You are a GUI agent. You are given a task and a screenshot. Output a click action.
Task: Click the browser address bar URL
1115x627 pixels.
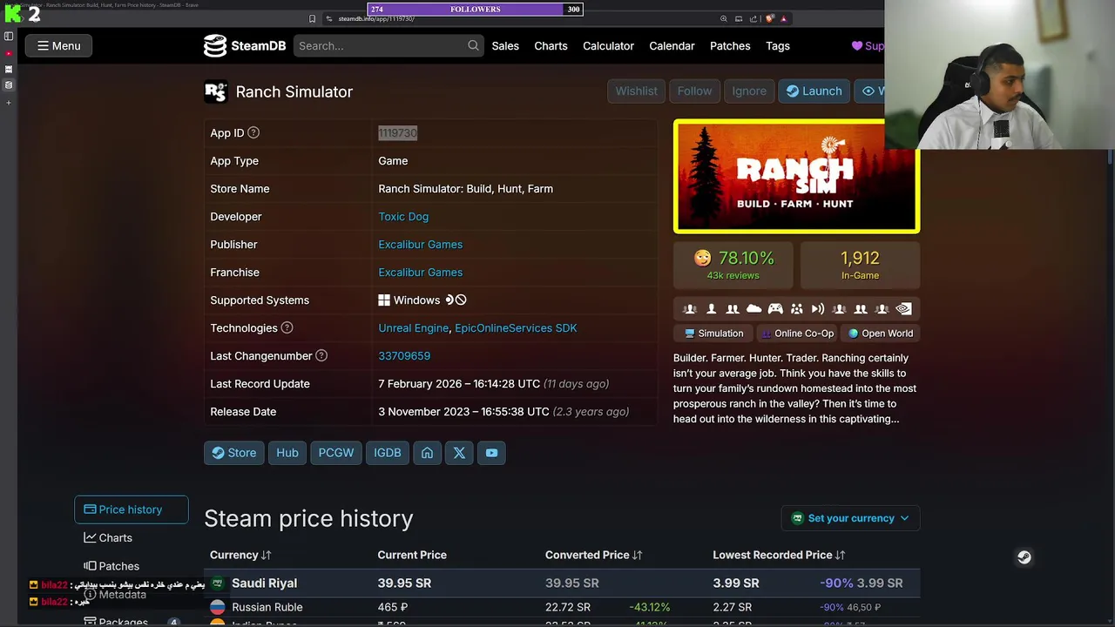[376, 19]
